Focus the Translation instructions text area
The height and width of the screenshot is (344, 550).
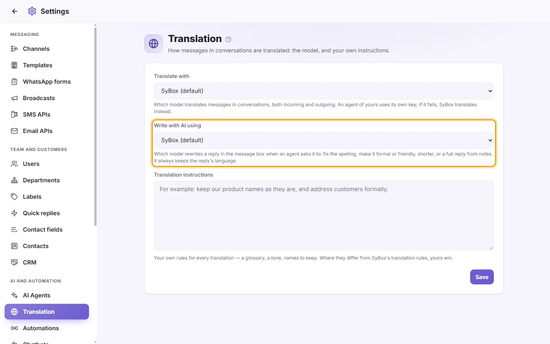(324, 216)
